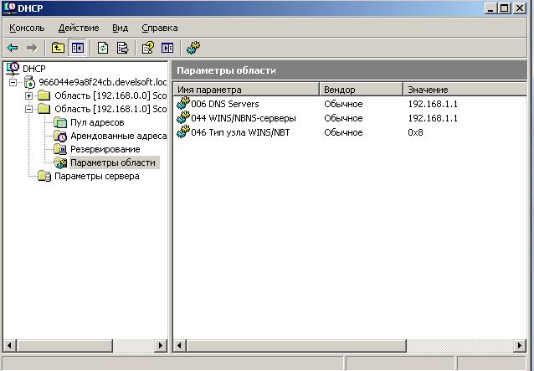Select DHCP root in the tree
The height and width of the screenshot is (371, 534).
[34, 69]
